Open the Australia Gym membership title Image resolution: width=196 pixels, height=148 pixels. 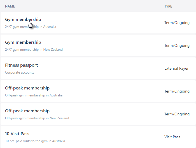(x=23, y=20)
